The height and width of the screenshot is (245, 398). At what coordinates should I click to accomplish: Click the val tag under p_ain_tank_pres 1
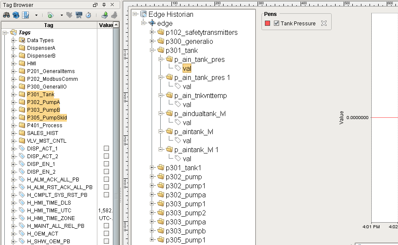point(187,87)
